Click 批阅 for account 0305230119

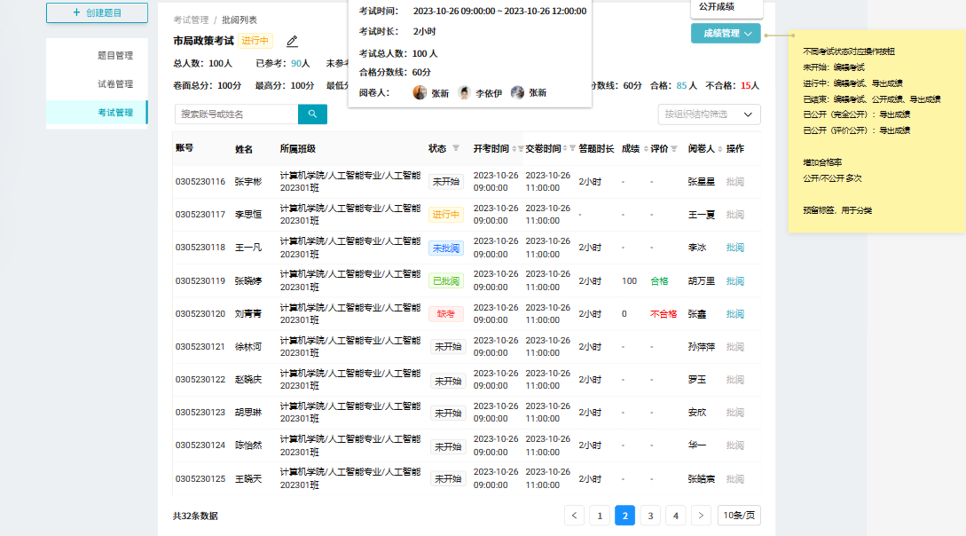pos(735,281)
